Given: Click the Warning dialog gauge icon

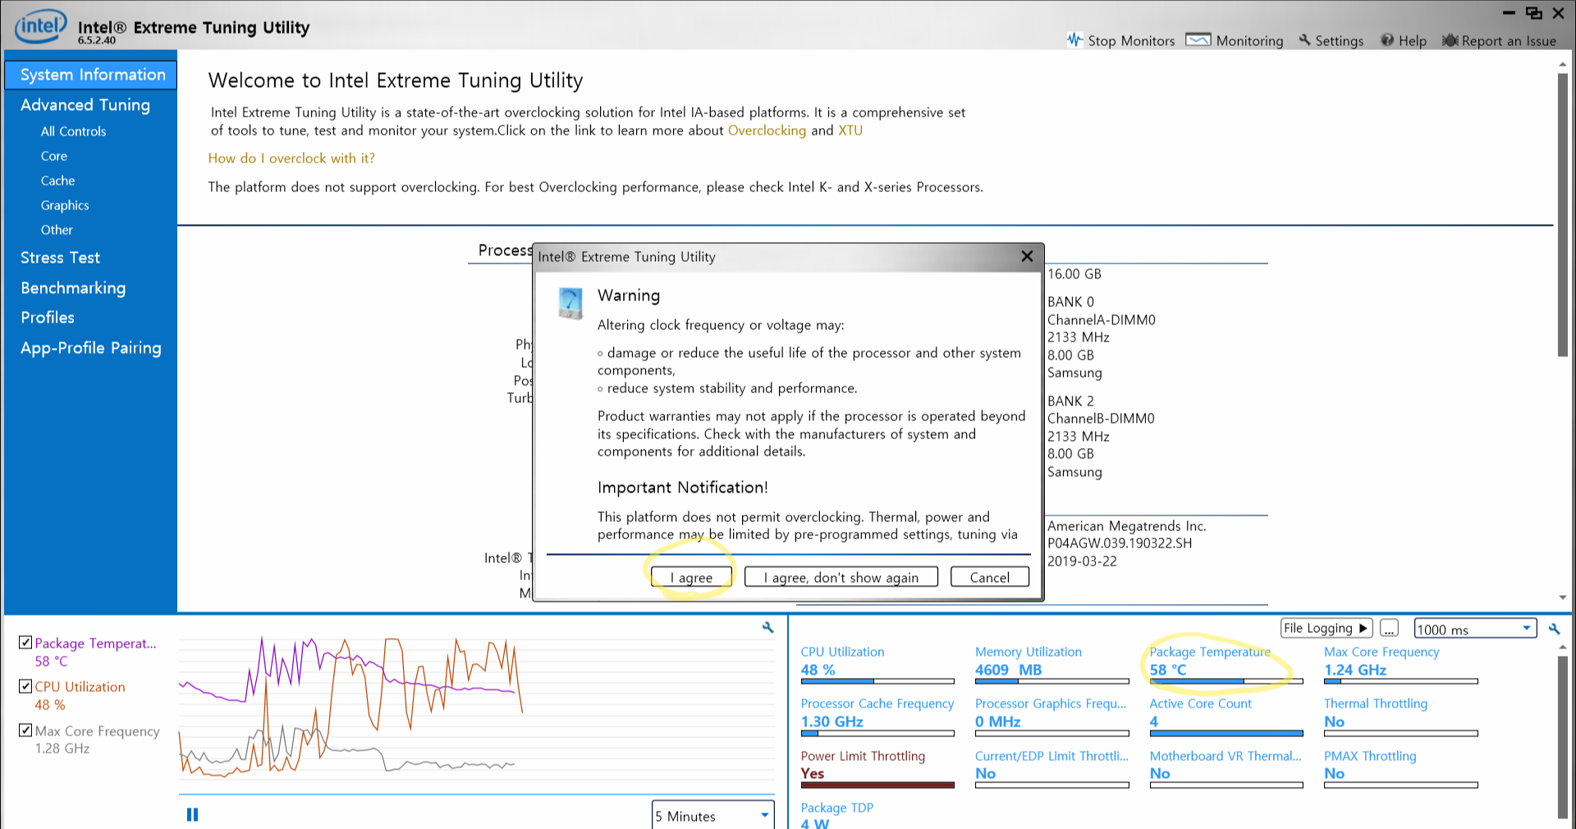Looking at the screenshot, I should point(570,303).
